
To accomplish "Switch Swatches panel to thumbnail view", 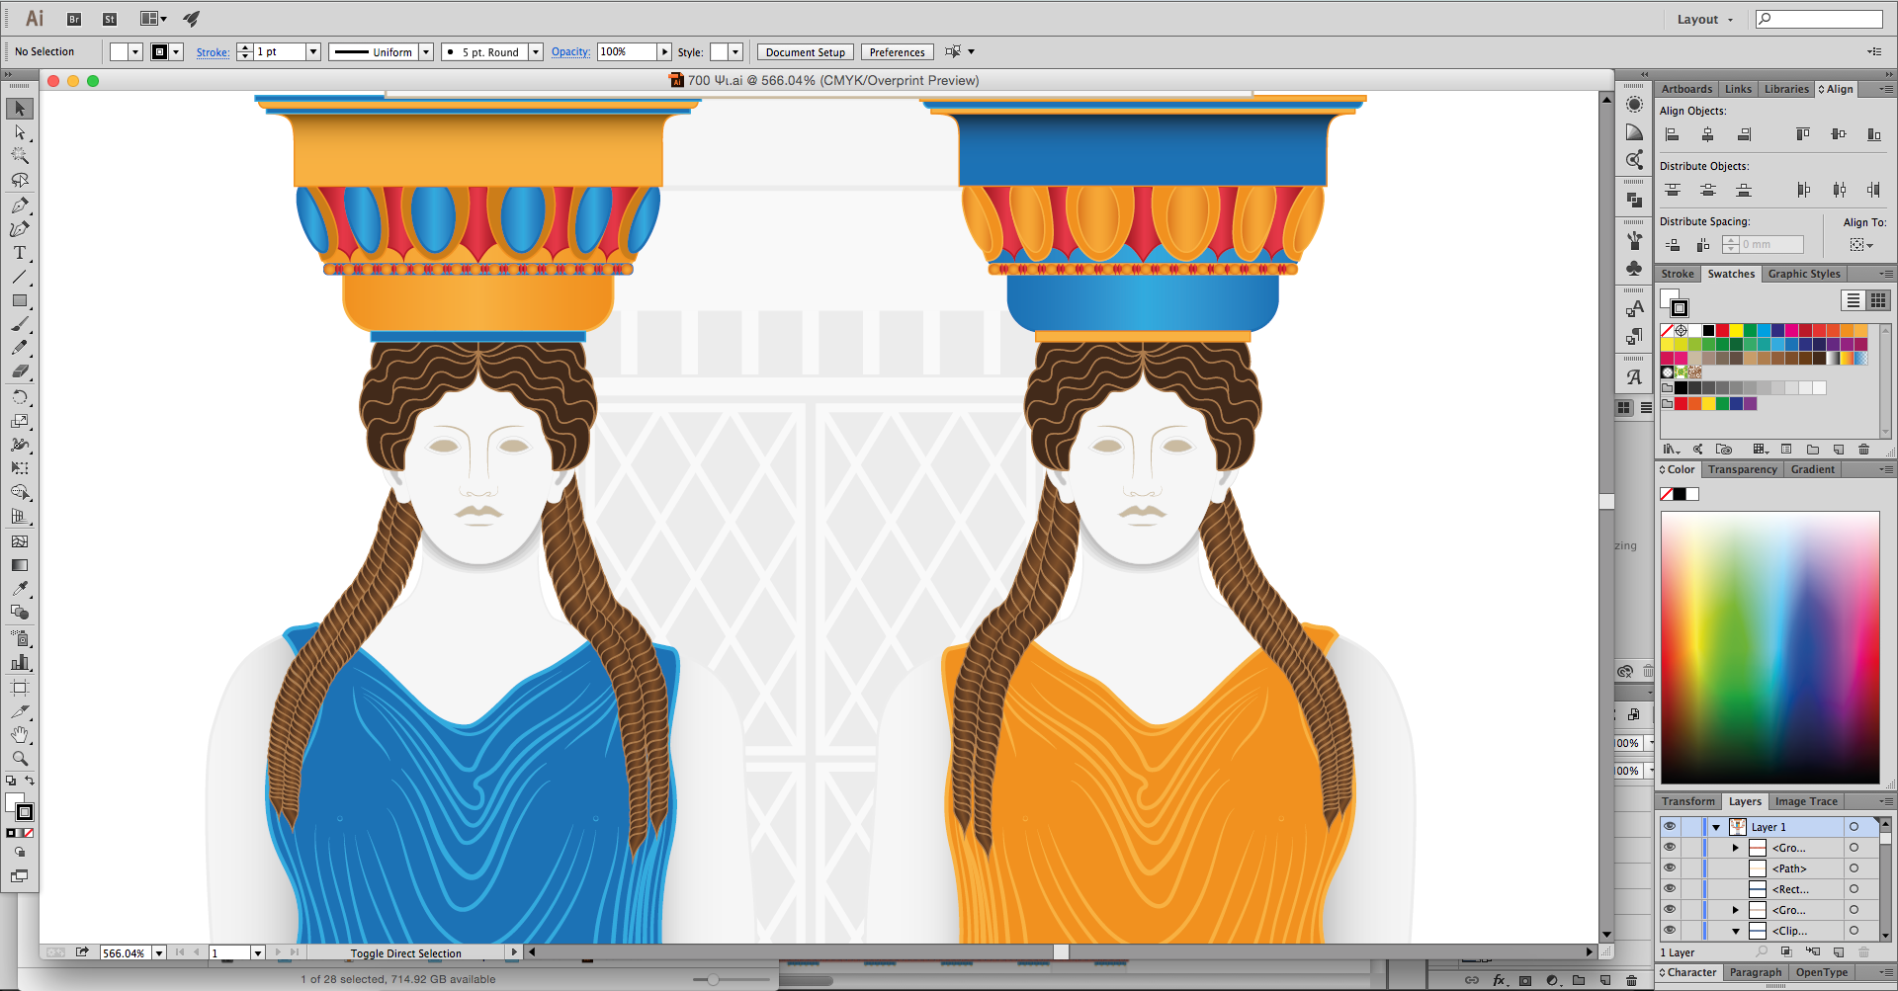I will pyautogui.click(x=1878, y=300).
